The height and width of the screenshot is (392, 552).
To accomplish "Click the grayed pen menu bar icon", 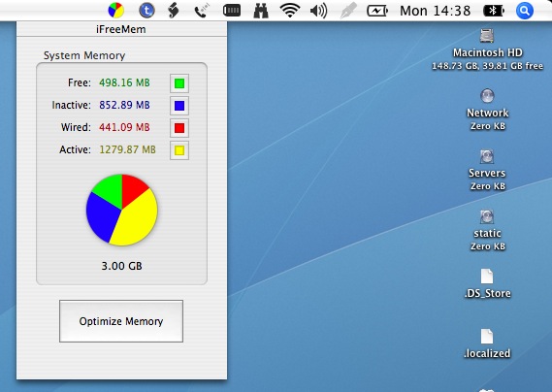I will [x=348, y=11].
